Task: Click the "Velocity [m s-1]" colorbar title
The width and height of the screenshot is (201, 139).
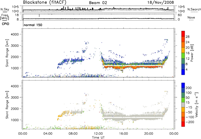Action: pyautogui.click(x=196, y=105)
